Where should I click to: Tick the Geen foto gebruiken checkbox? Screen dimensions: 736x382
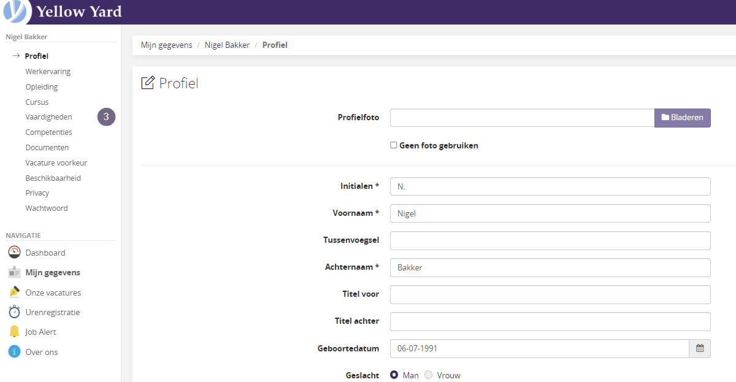tap(394, 145)
